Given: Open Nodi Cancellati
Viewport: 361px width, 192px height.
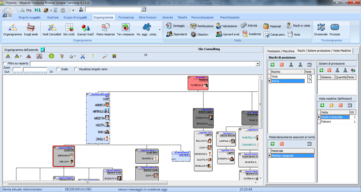Looking at the screenshot, I should [52, 29].
